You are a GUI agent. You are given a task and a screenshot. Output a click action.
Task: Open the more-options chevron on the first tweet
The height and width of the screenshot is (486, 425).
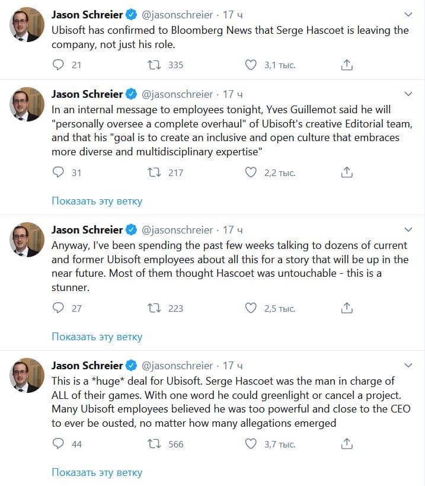coord(408,14)
